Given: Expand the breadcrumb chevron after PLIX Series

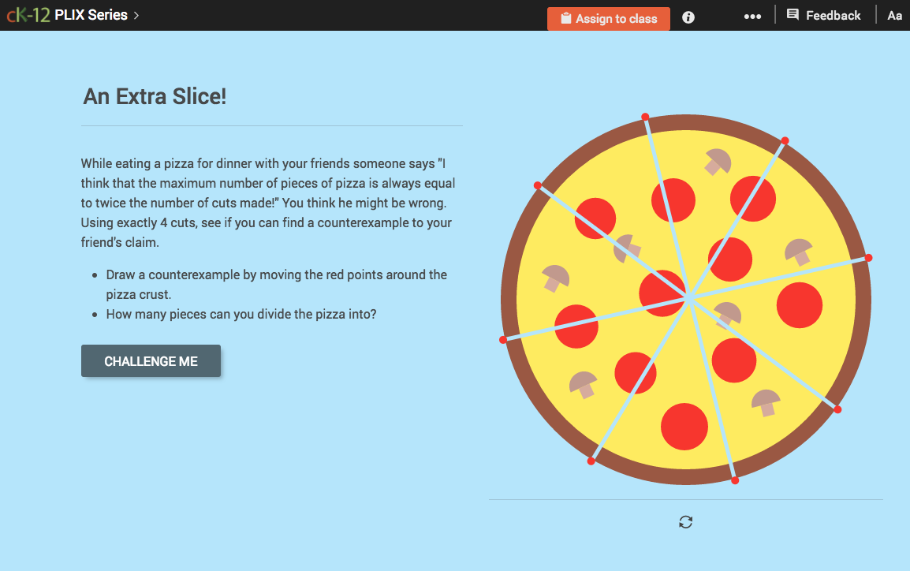Looking at the screenshot, I should click(x=136, y=14).
